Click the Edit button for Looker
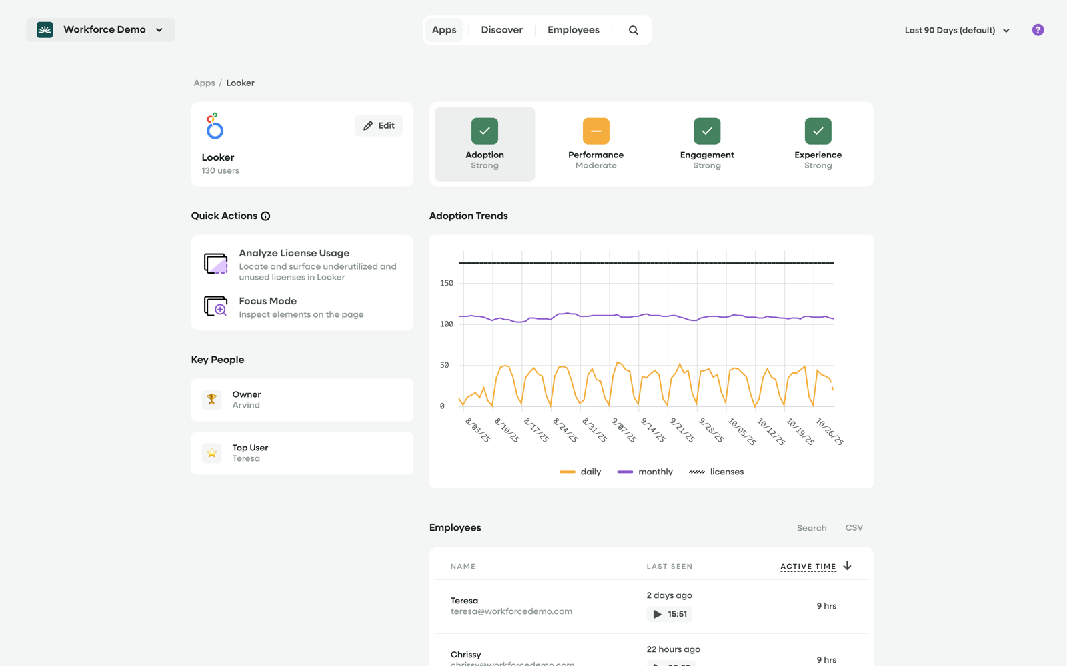Image resolution: width=1067 pixels, height=666 pixels. click(x=378, y=125)
